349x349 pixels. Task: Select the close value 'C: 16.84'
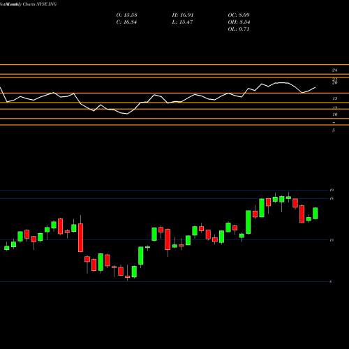tap(126, 22)
